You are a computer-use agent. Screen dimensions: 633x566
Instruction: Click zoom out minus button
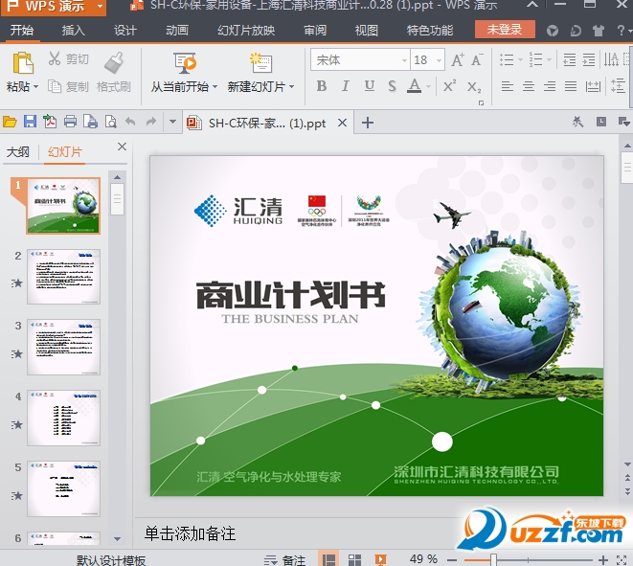(x=452, y=560)
